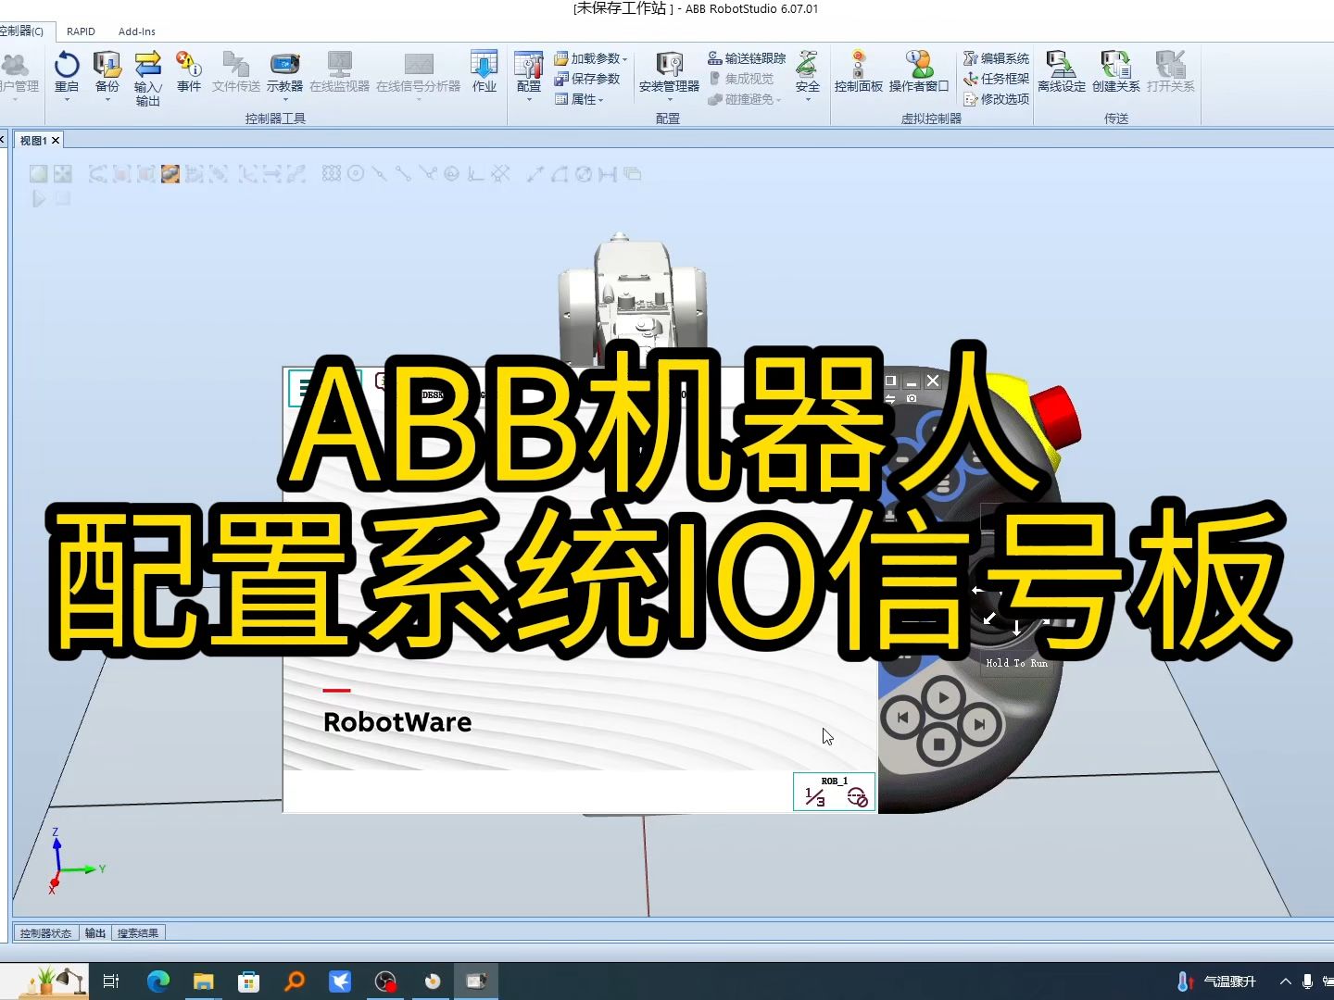Image resolution: width=1334 pixels, height=1000 pixels.
Task: Click 输送链跟踪 conveyor tracking
Action: 747,58
